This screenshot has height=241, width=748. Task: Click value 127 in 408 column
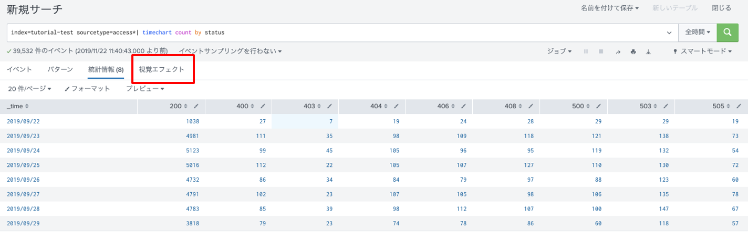point(529,165)
